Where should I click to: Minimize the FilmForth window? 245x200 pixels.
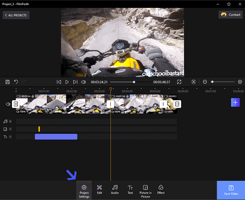pyautogui.click(x=218, y=4)
